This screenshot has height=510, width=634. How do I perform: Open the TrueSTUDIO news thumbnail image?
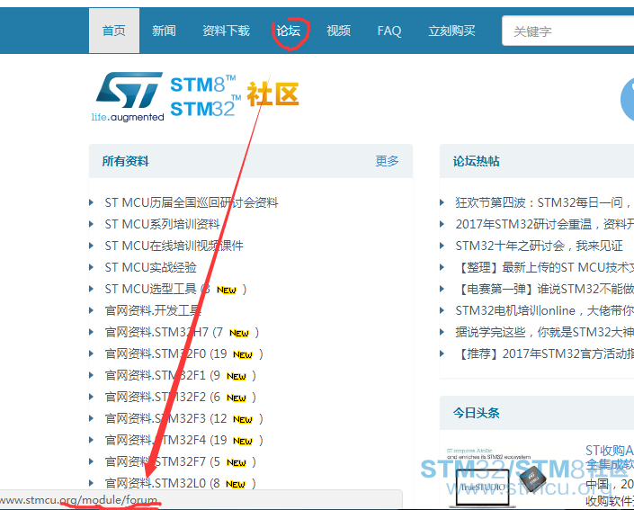click(497, 478)
